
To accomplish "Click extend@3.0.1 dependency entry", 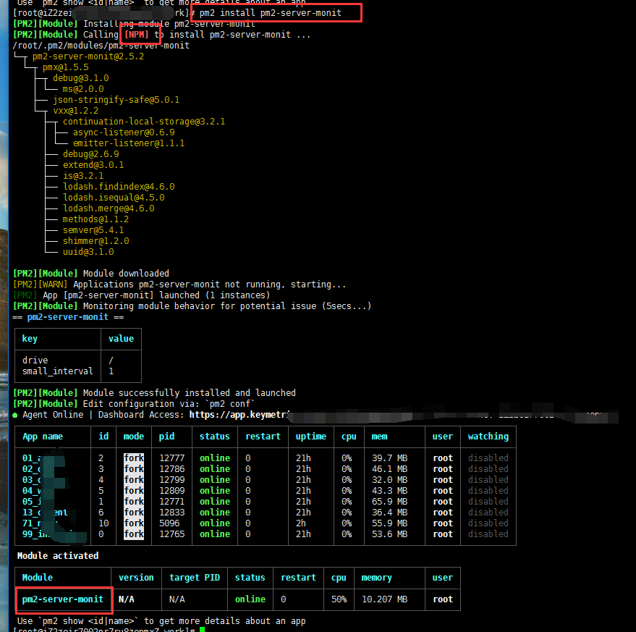I will pos(93,165).
